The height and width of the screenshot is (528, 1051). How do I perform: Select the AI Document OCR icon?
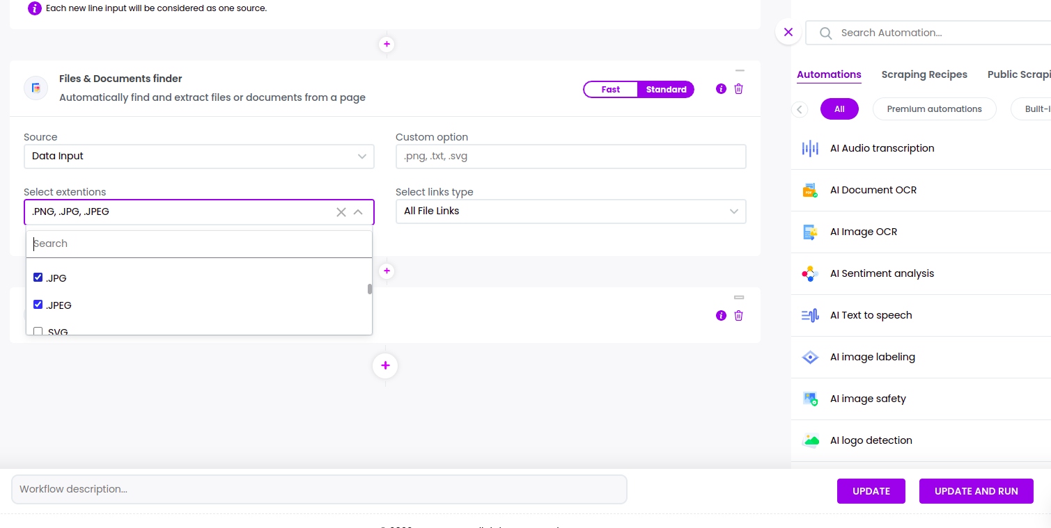point(810,190)
